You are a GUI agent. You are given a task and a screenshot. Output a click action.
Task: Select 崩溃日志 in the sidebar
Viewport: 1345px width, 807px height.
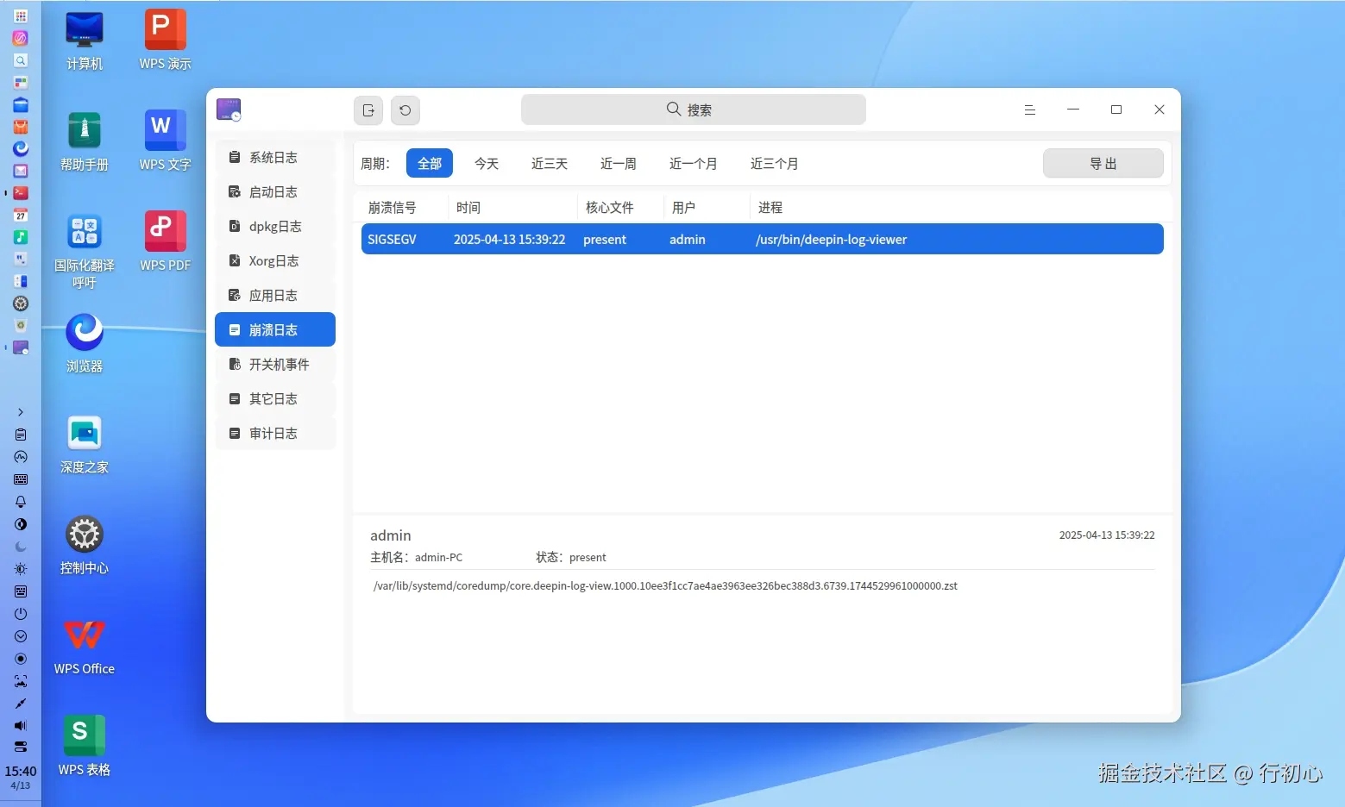tap(275, 330)
